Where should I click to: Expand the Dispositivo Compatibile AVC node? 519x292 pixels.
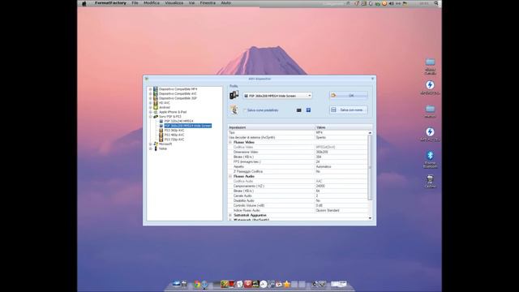(151, 94)
